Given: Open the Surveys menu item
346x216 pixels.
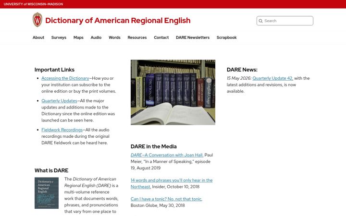Looking at the screenshot, I should [x=59, y=37].
